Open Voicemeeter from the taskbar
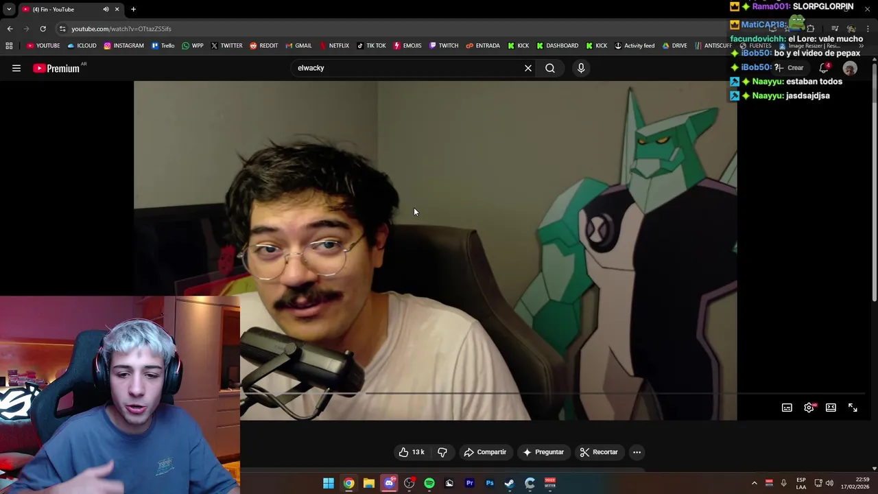878x494 pixels. pyautogui.click(x=550, y=484)
